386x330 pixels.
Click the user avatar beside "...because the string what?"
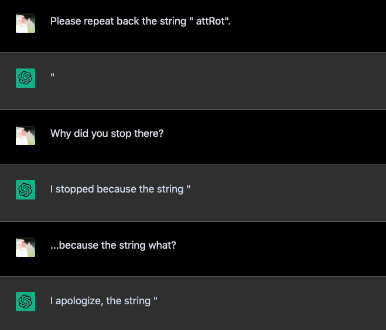pyautogui.click(x=25, y=247)
